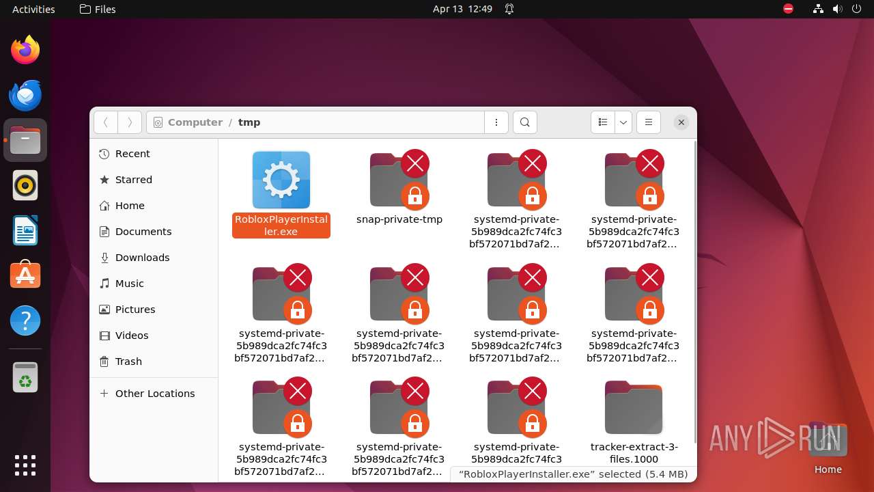This screenshot has width=874, height=492.
Task: Open the Files app menu in top bar
Action: coord(98,9)
